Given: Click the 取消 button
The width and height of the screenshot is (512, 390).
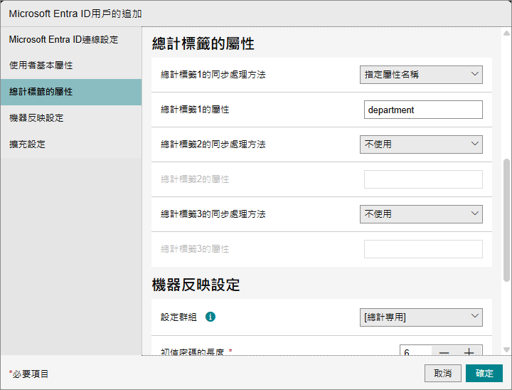Looking at the screenshot, I should click(442, 373).
